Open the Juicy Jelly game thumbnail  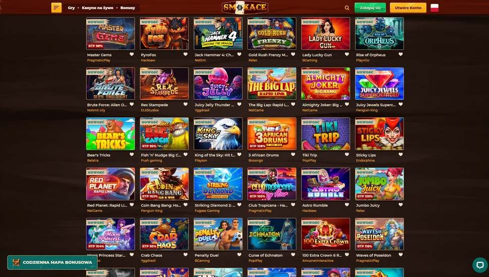coord(218,84)
